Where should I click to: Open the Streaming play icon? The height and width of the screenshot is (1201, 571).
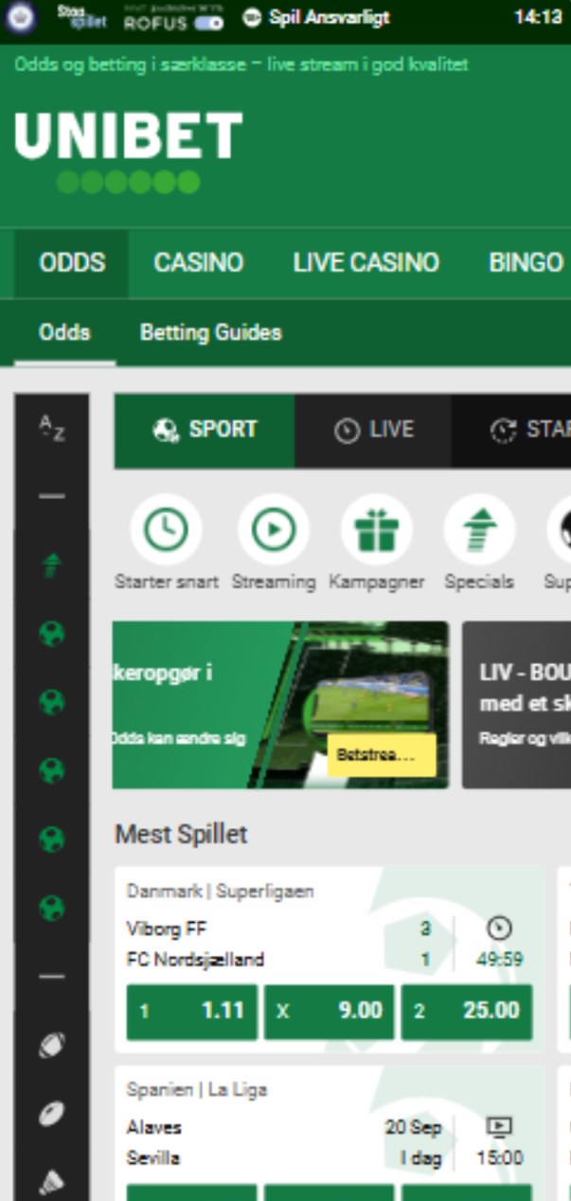pos(274,530)
